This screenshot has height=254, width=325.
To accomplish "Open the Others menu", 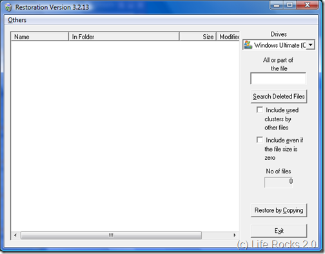I will click(17, 20).
